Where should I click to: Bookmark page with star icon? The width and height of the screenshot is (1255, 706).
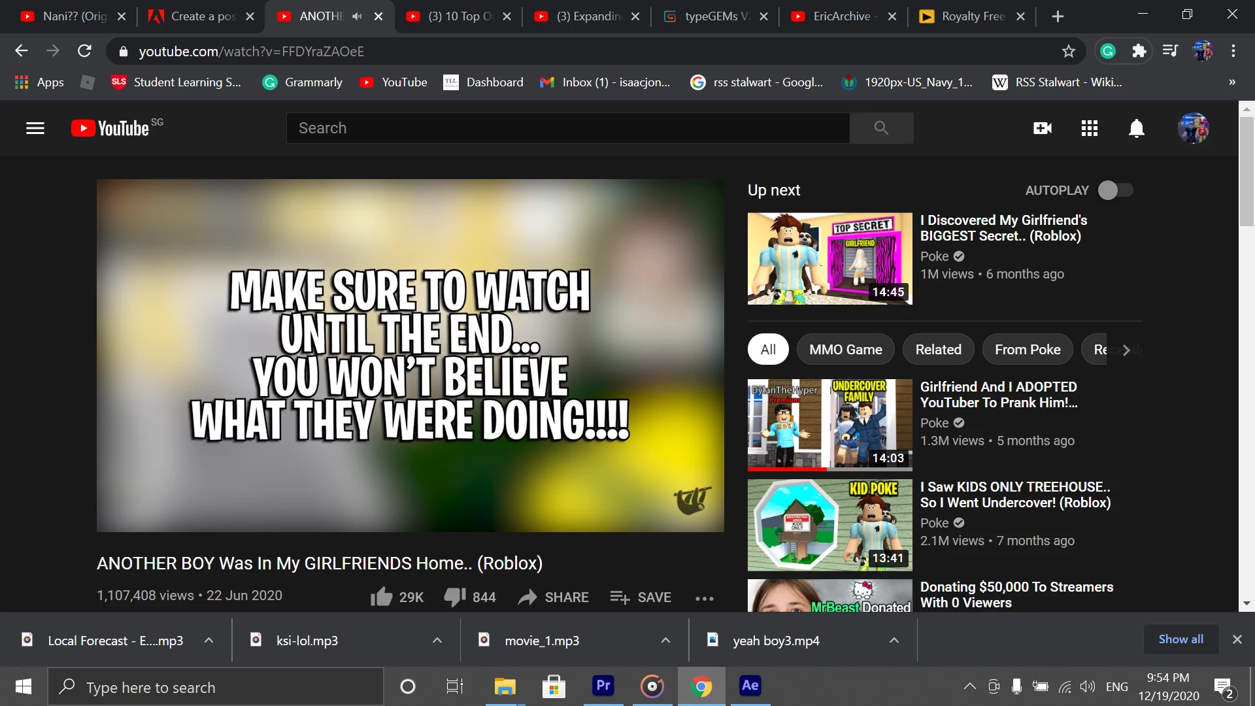pos(1069,51)
